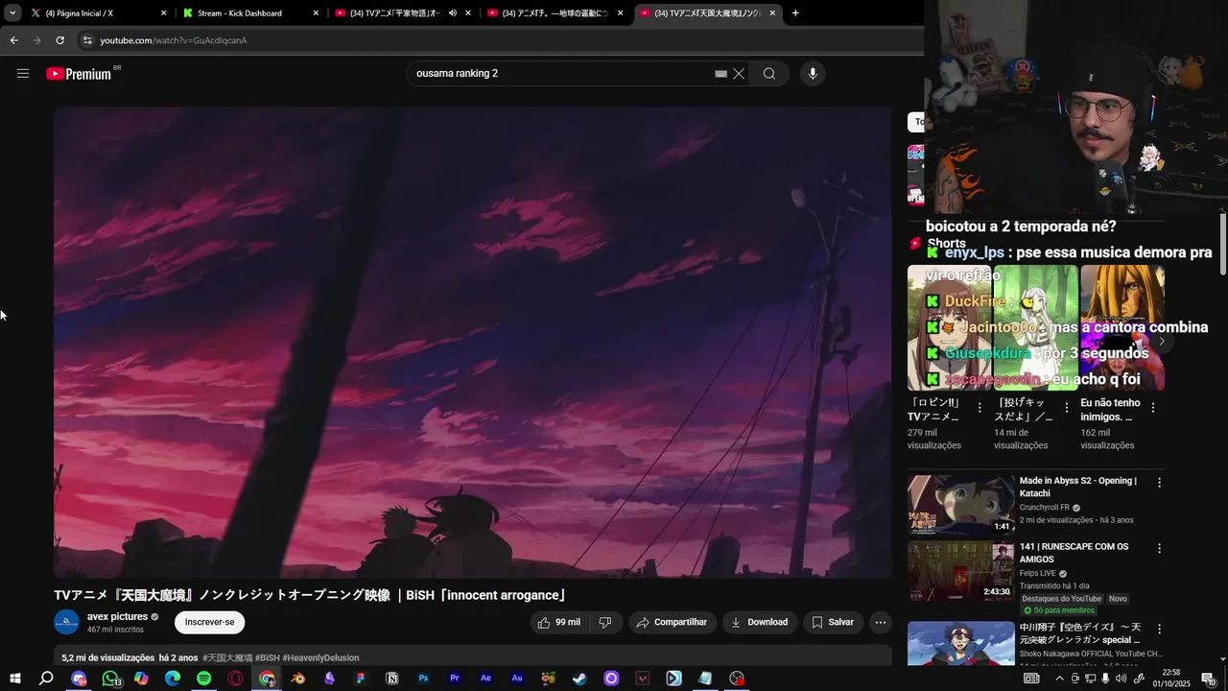
Task: Click the #BiSH hashtag in description
Action: (268, 658)
